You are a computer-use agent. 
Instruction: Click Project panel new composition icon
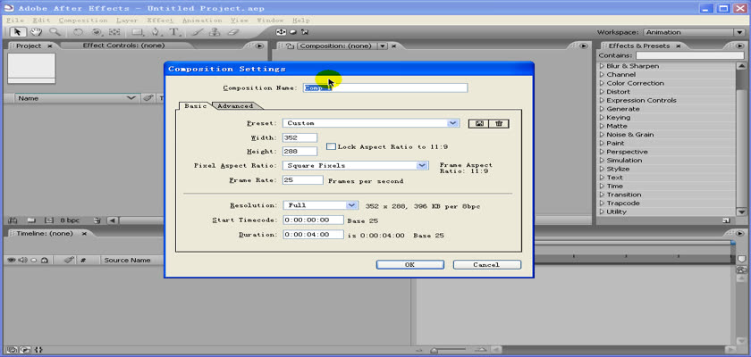click(x=48, y=220)
